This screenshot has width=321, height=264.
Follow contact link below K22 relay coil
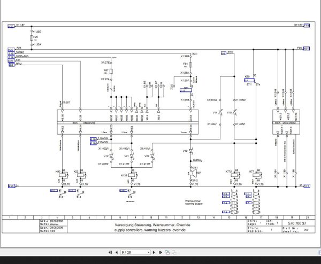(x=72, y=191)
